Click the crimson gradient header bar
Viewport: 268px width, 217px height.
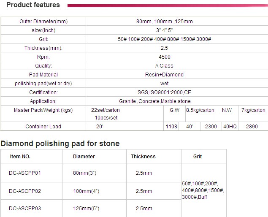click(165, 6)
